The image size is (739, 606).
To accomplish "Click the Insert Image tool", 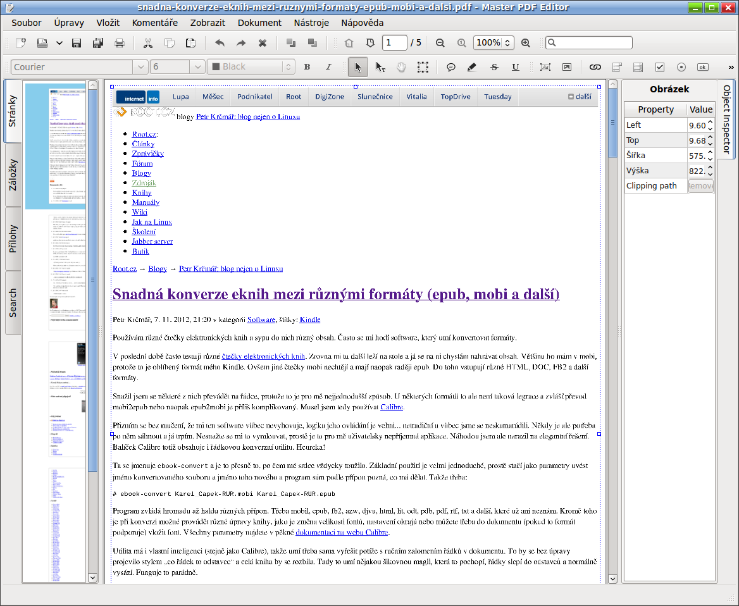I will click(567, 67).
